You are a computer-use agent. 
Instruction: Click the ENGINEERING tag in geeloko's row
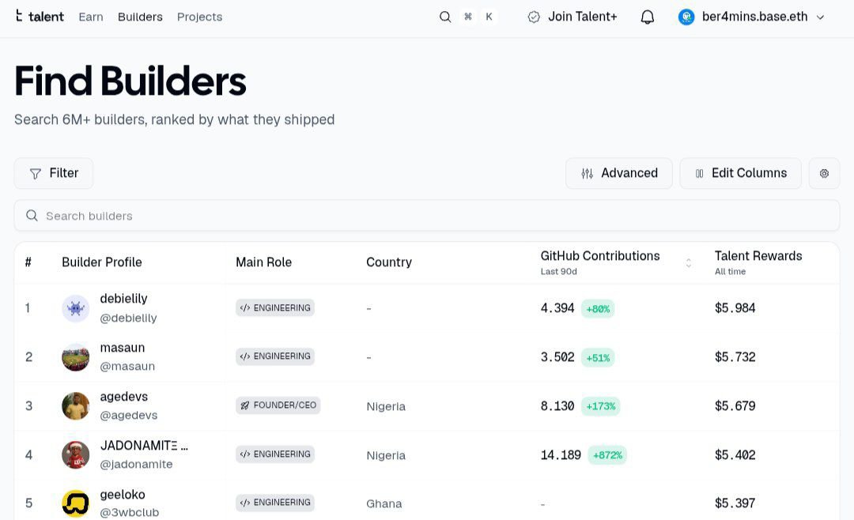pos(275,502)
